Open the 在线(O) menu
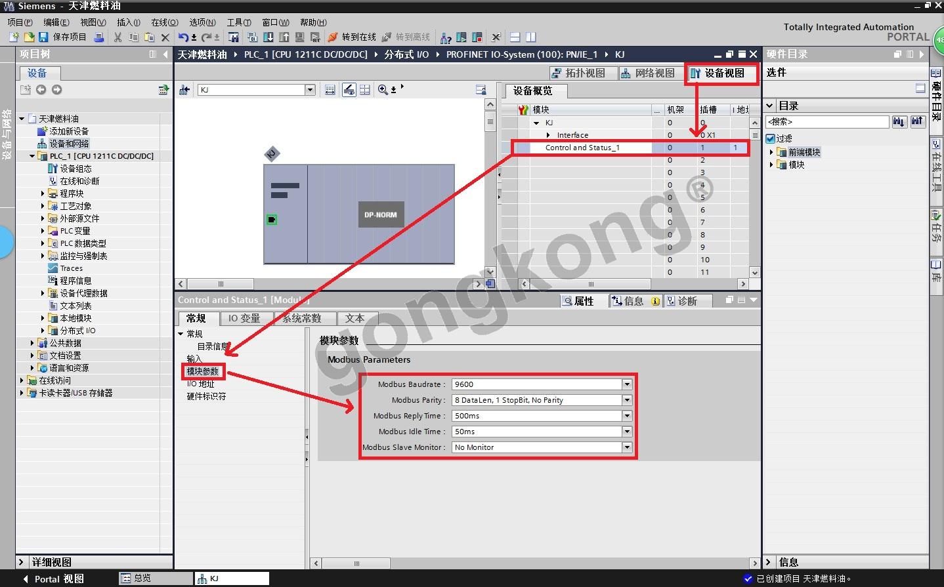The image size is (944, 587). pos(165,22)
